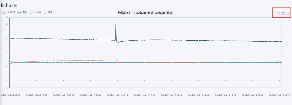This screenshot has width=292, height=105.
Task: Click x-axis label 2019-11-09 11:31:19
Action: pos(118,95)
